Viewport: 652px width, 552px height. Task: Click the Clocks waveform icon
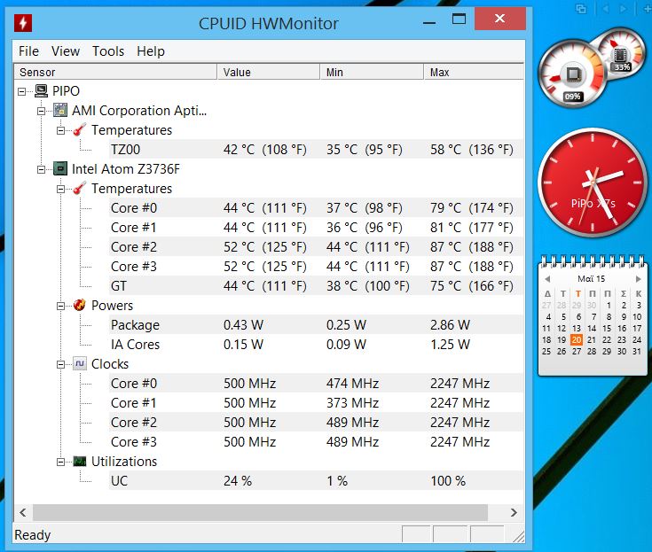point(80,363)
